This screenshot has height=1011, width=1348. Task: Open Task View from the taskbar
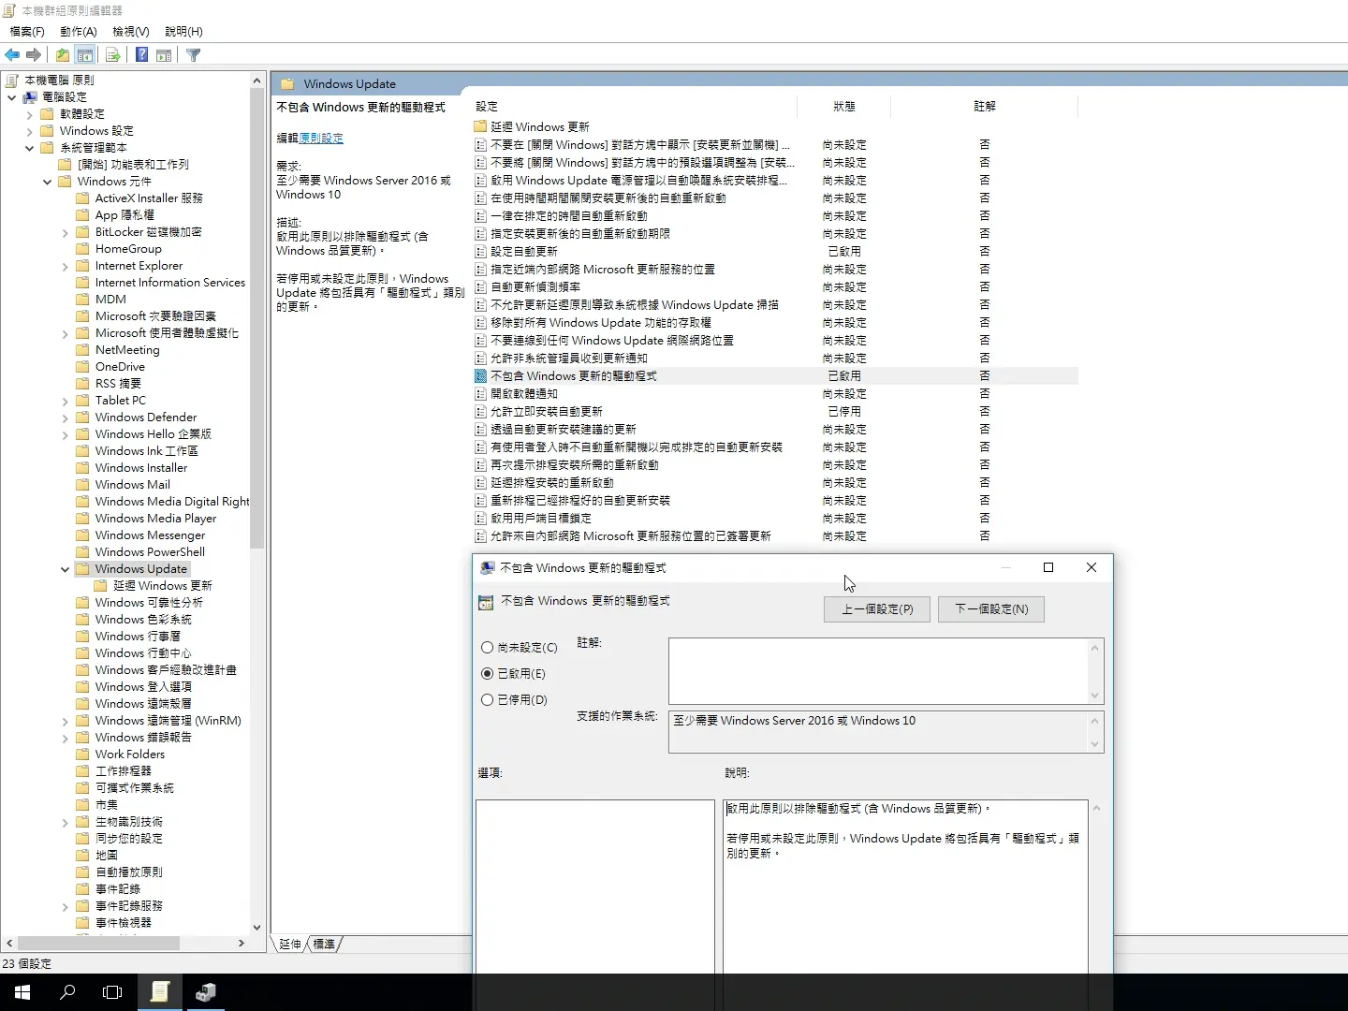[112, 992]
